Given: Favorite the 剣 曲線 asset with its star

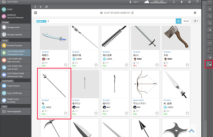Looking at the screenshot, I should [187, 113].
